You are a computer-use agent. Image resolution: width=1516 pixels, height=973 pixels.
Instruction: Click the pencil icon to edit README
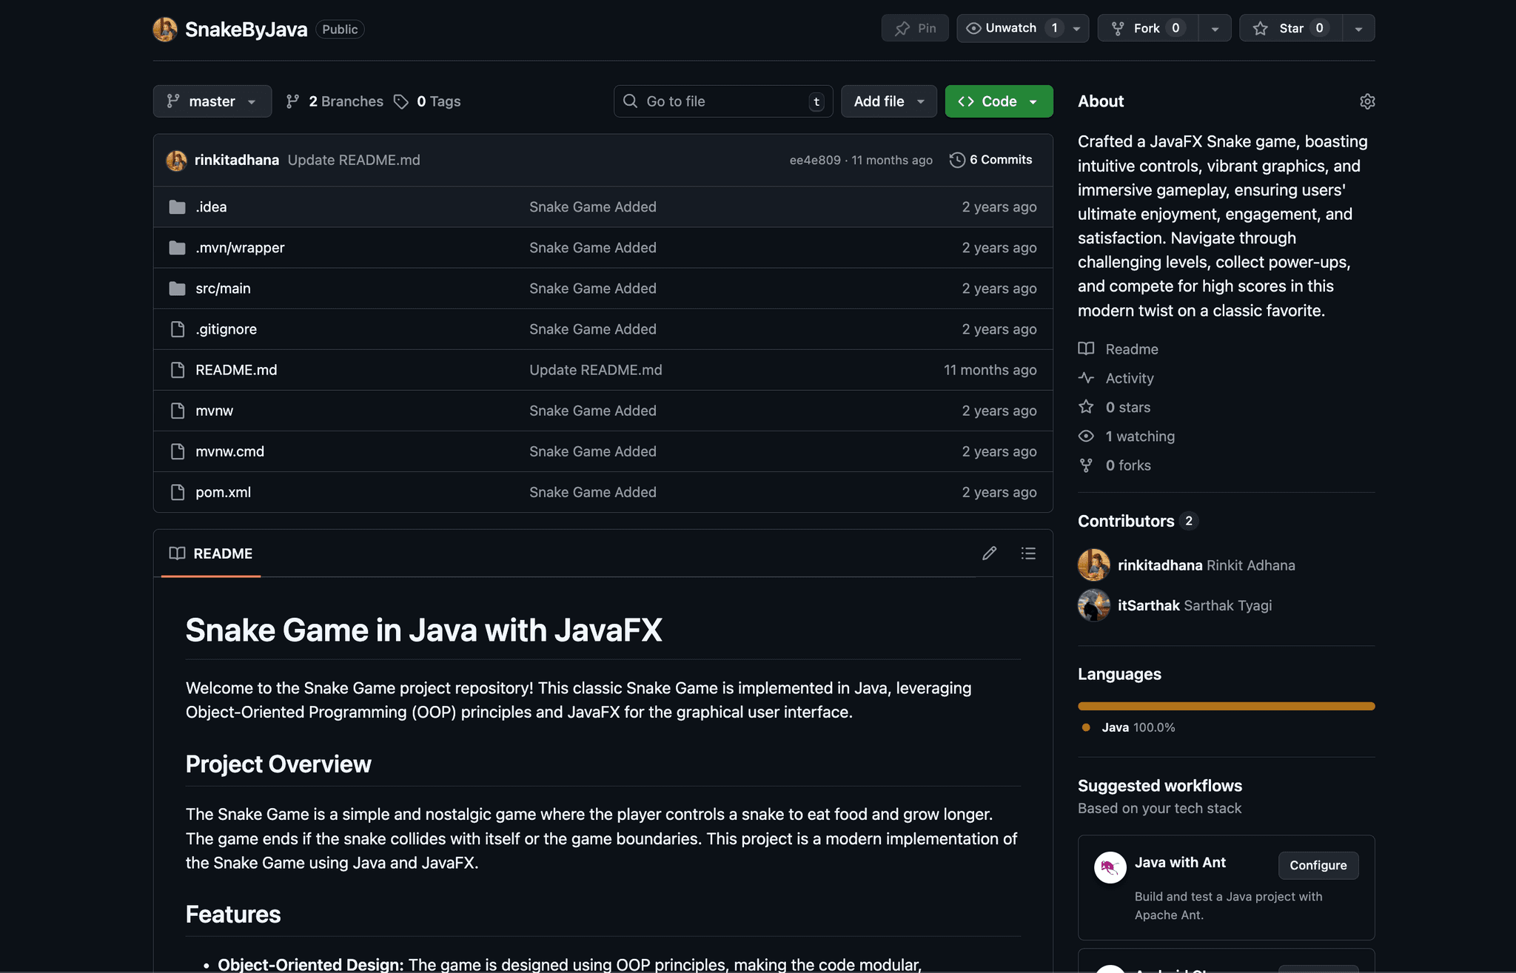pyautogui.click(x=989, y=553)
